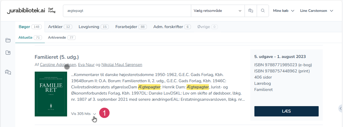Open author link Nikolaj Maul Sørensen

122,65
